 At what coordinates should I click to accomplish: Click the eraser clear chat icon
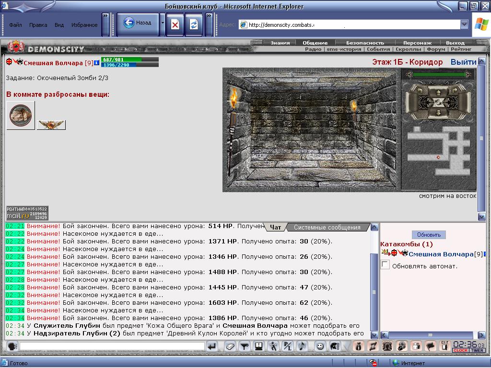coord(230,346)
